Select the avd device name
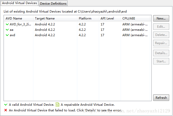This screenshot has height=116, width=173. pyautogui.click(x=12, y=35)
